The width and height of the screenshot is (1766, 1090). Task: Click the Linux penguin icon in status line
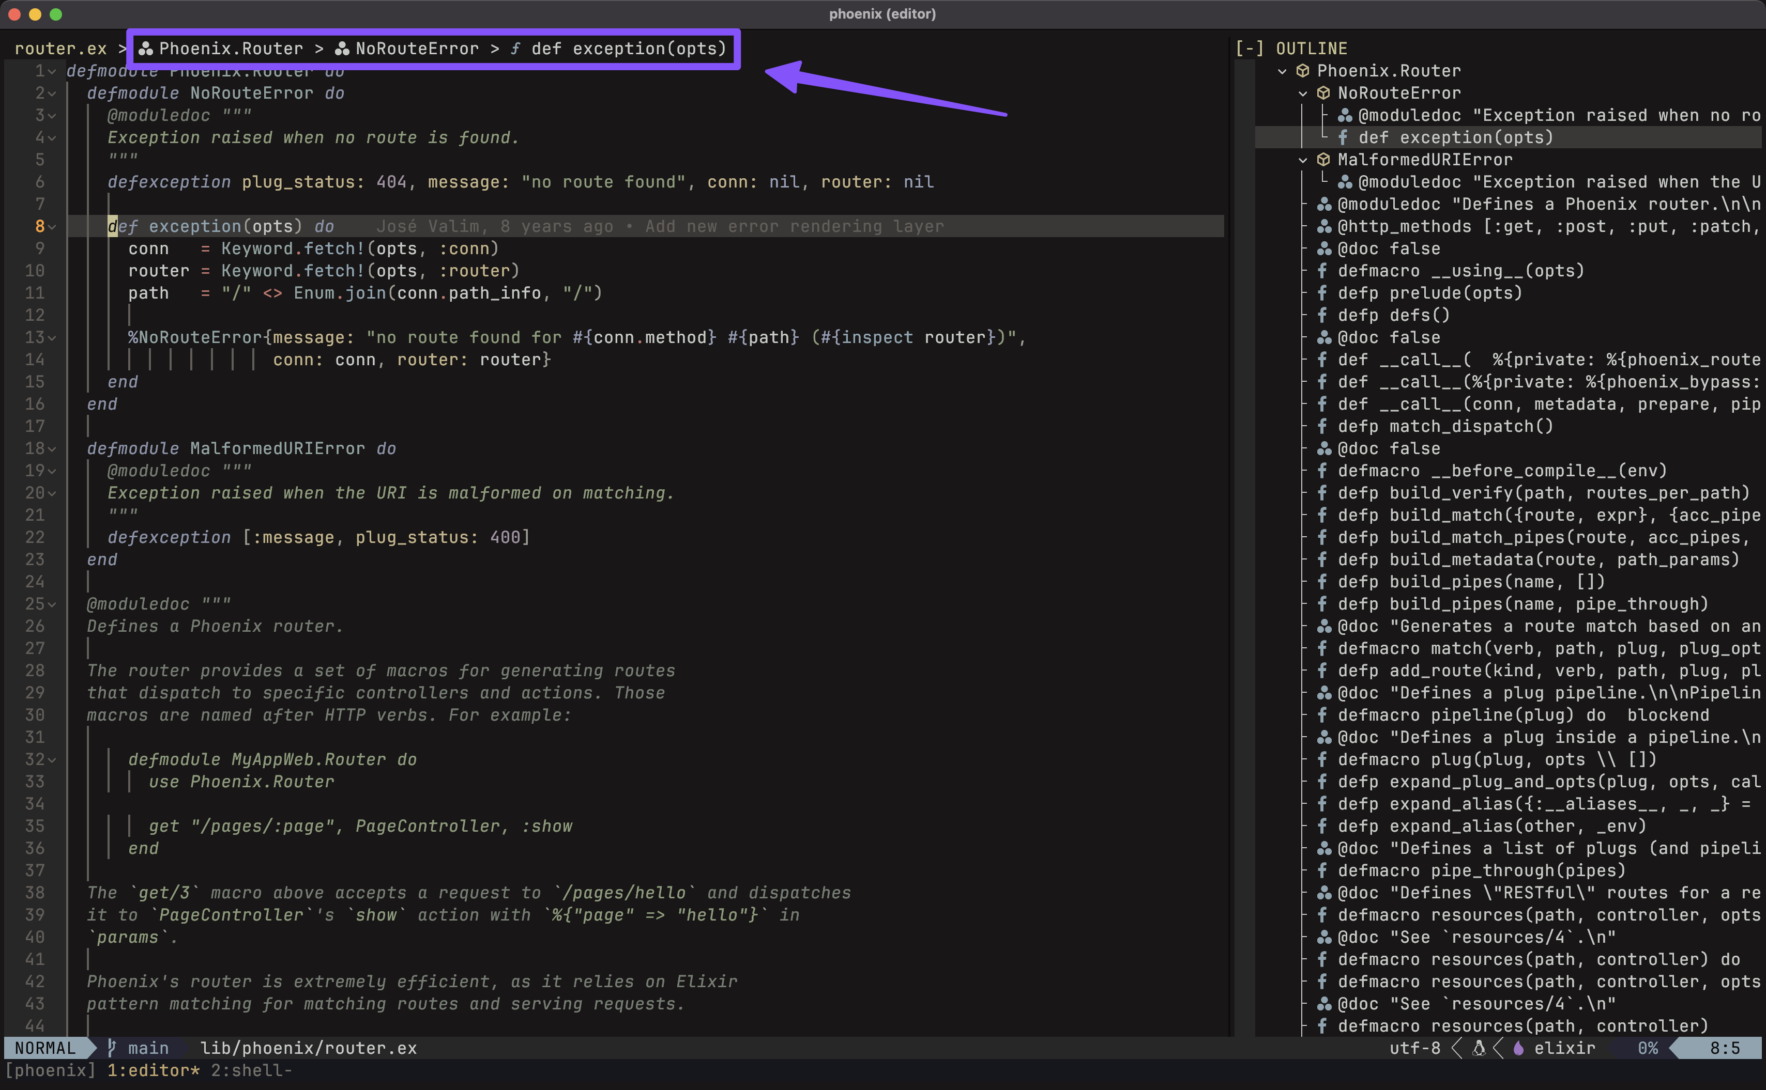[1479, 1048]
